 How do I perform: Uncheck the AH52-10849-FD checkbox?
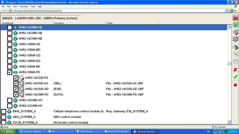pos(10,72)
